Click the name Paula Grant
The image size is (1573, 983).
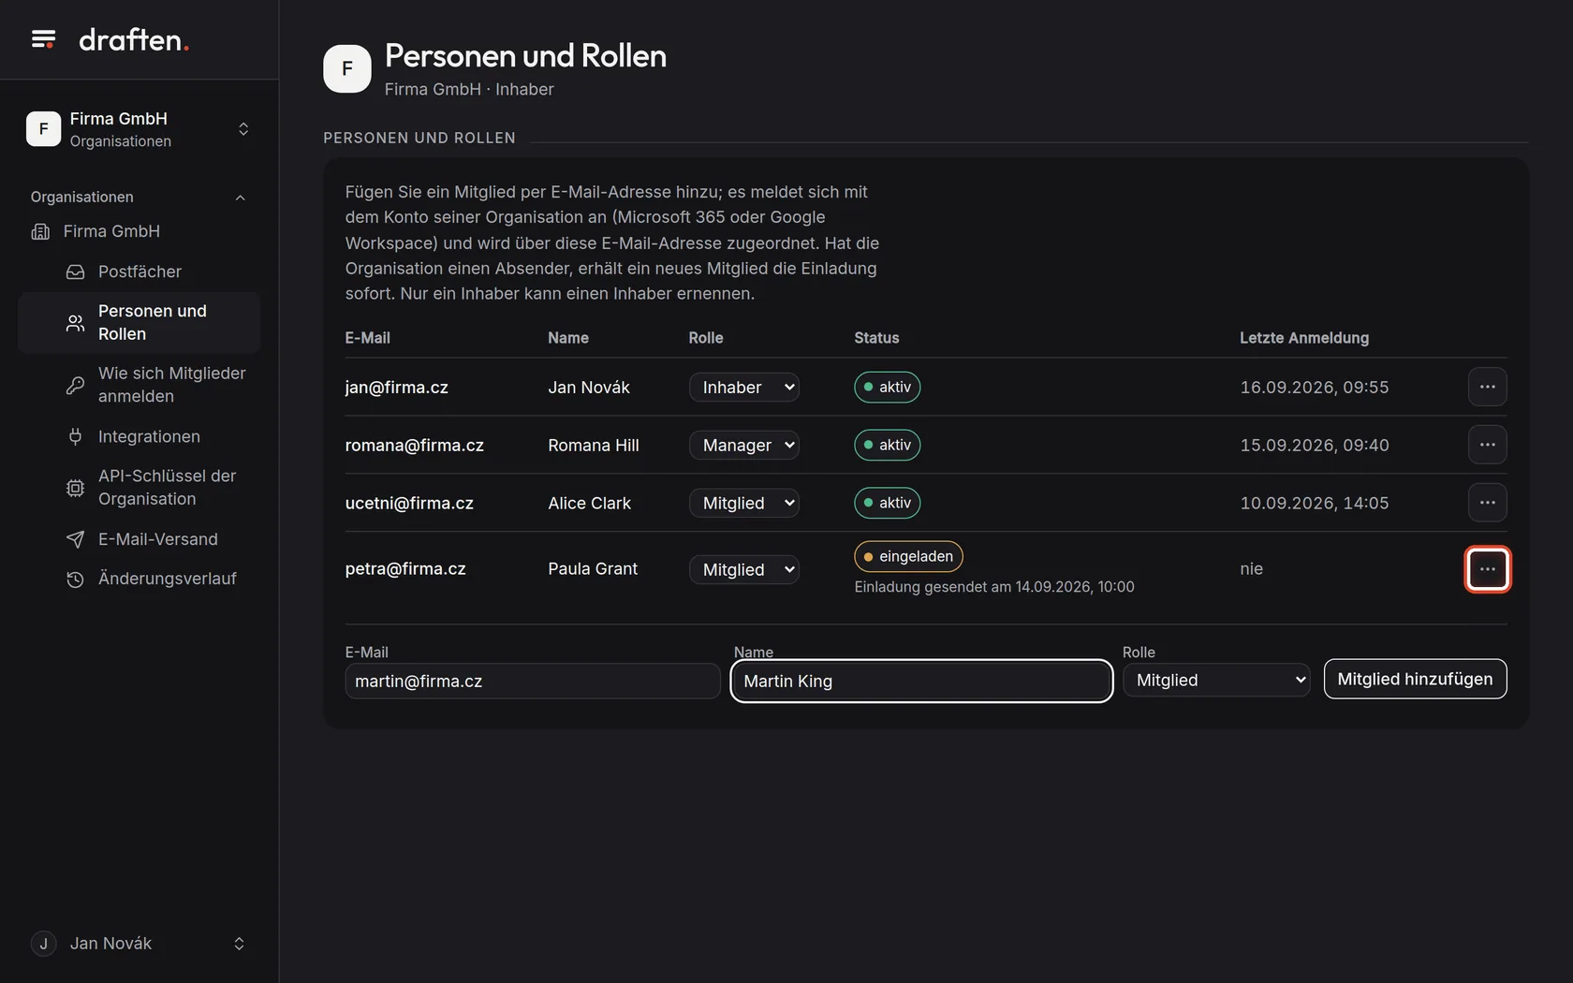click(x=593, y=569)
